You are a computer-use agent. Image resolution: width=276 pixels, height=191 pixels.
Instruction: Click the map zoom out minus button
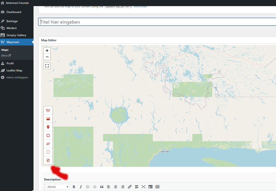[47, 57]
